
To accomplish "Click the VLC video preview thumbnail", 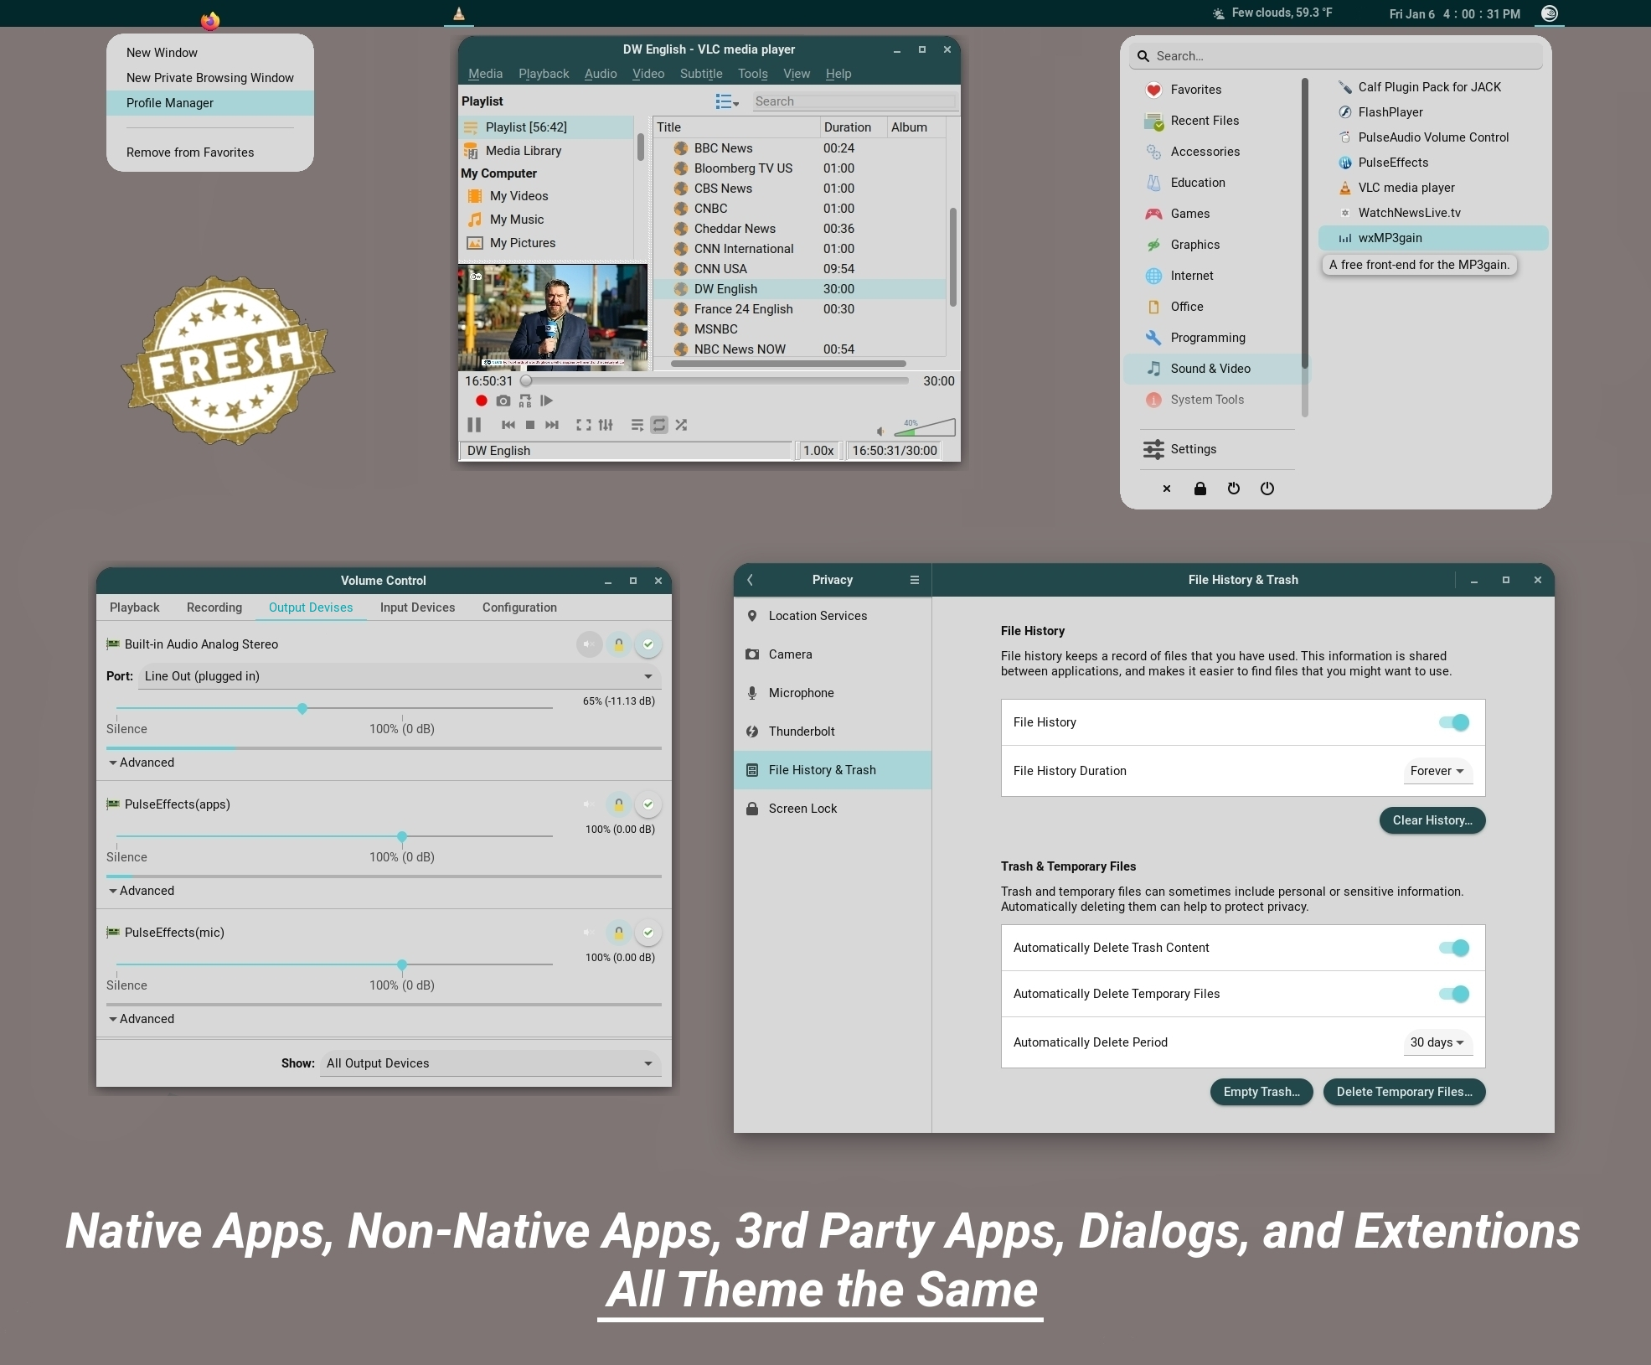I will click(553, 318).
